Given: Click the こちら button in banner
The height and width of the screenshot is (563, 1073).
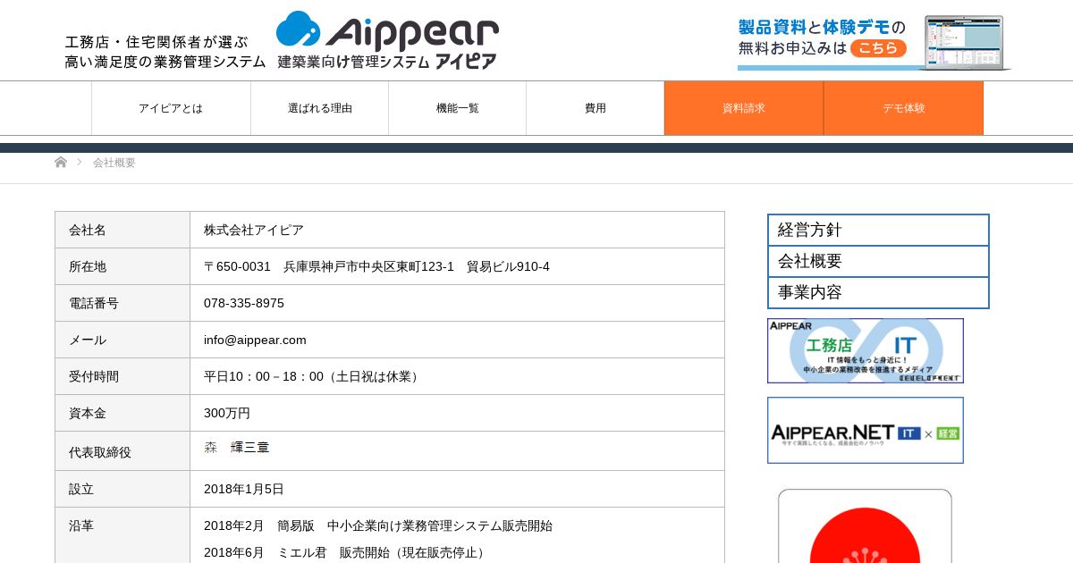Looking at the screenshot, I should (x=878, y=48).
